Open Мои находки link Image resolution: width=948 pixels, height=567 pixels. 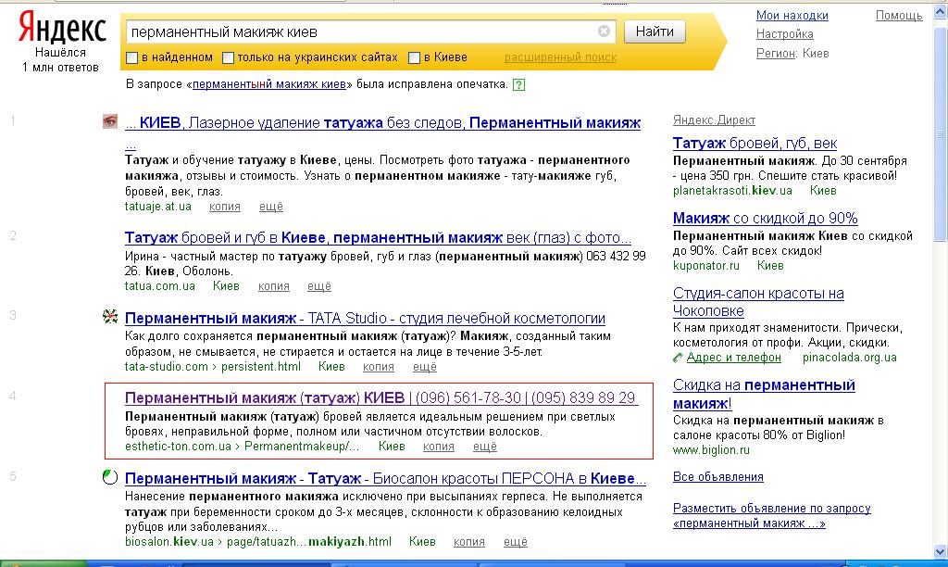click(x=792, y=16)
